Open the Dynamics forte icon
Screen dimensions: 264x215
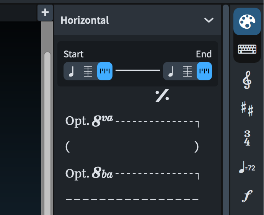point(247,196)
